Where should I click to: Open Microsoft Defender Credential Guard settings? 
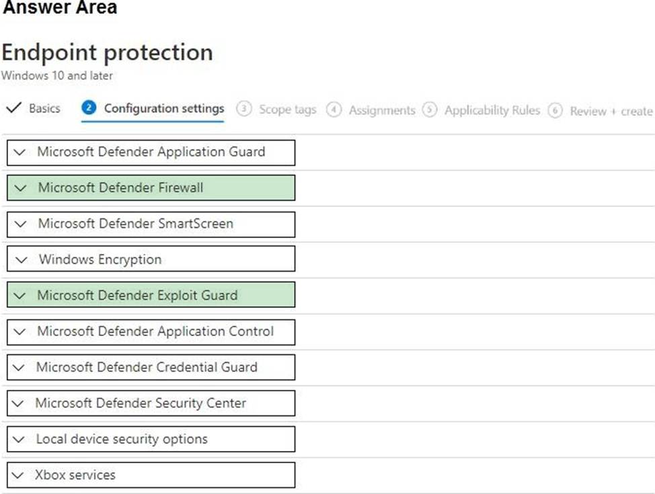coord(151,367)
